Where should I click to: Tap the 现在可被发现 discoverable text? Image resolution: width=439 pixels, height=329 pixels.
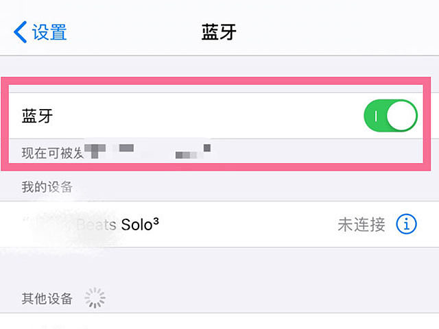click(x=53, y=153)
